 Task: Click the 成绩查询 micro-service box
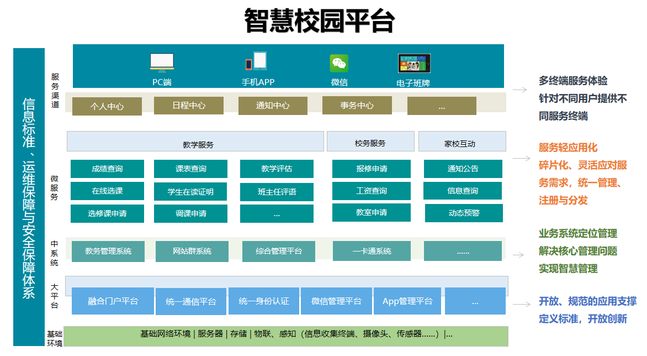click(x=108, y=169)
